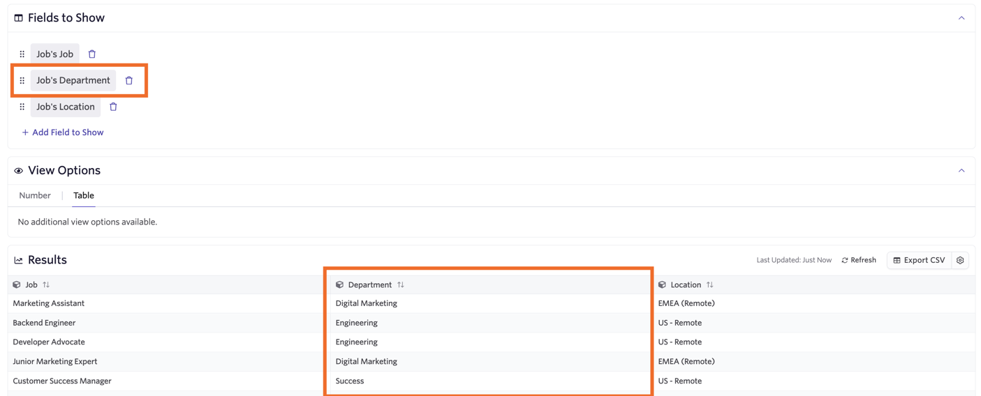Click the cube icon beside Job header
This screenshot has height=396, width=981.
click(17, 284)
